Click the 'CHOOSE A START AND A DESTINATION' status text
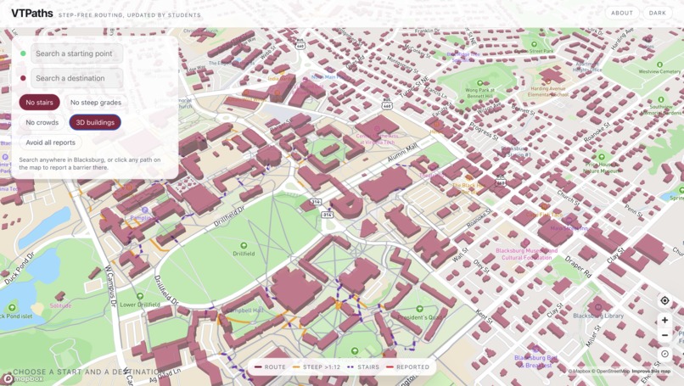The width and height of the screenshot is (684, 386). (89, 372)
